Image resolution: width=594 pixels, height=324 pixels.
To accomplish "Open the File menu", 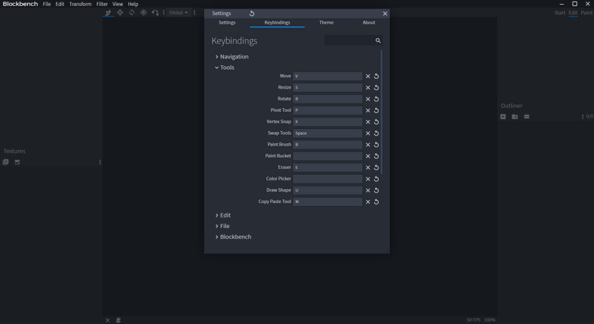I will click(x=46, y=4).
